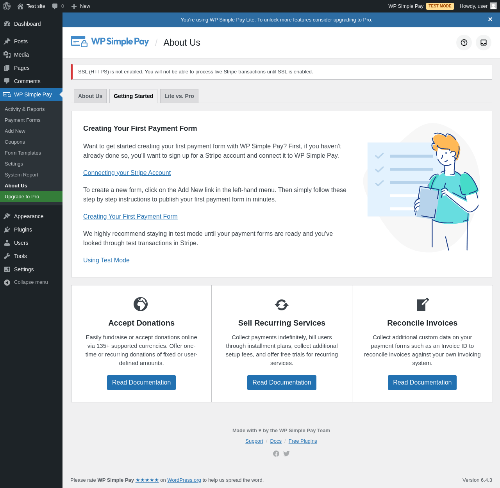Image resolution: width=500 pixels, height=488 pixels.
Task: Open the Using Test Mode link
Action: (x=106, y=260)
